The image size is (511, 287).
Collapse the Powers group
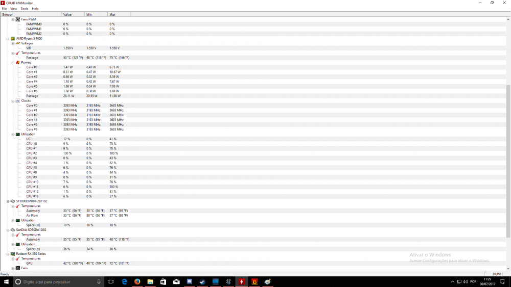pyautogui.click(x=13, y=62)
